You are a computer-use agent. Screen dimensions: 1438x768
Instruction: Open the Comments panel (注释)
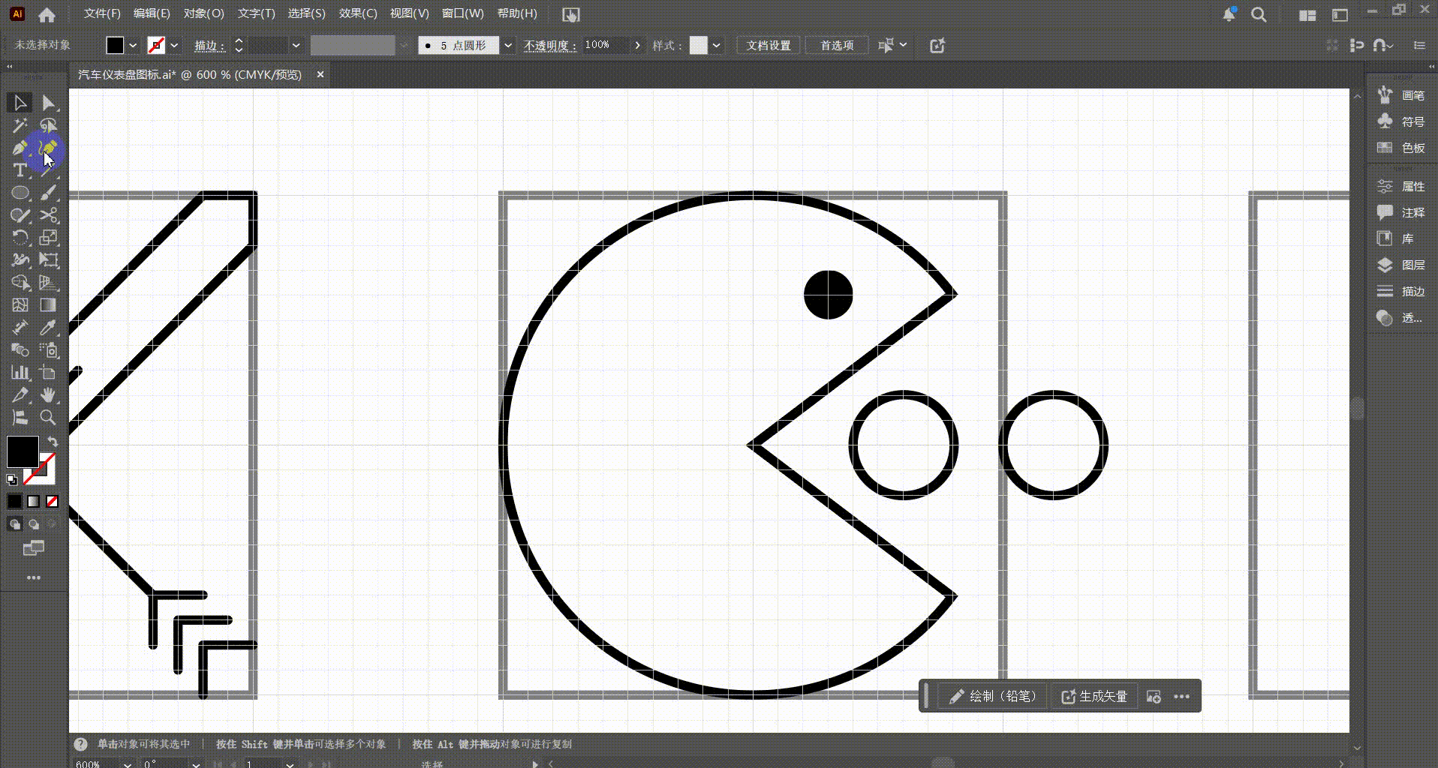pos(1401,212)
